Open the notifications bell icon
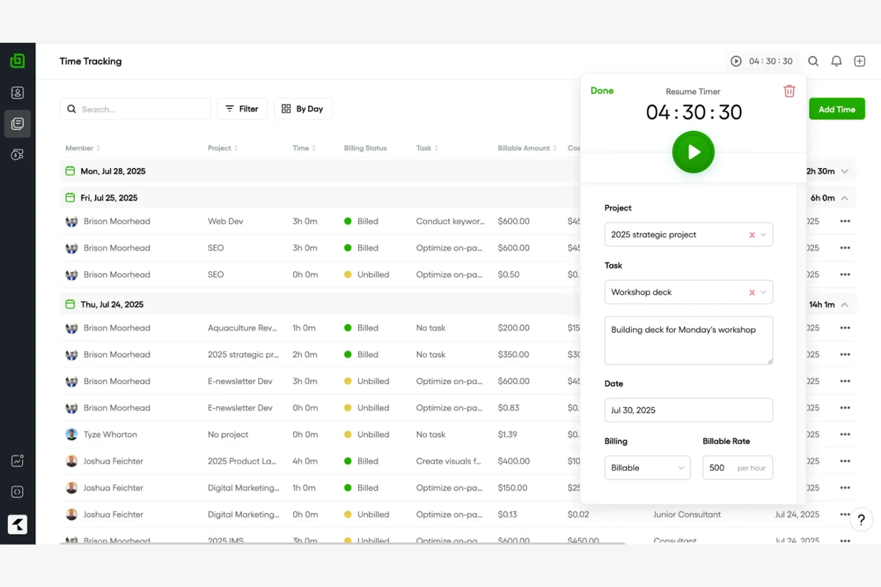The image size is (881, 587). (x=836, y=61)
